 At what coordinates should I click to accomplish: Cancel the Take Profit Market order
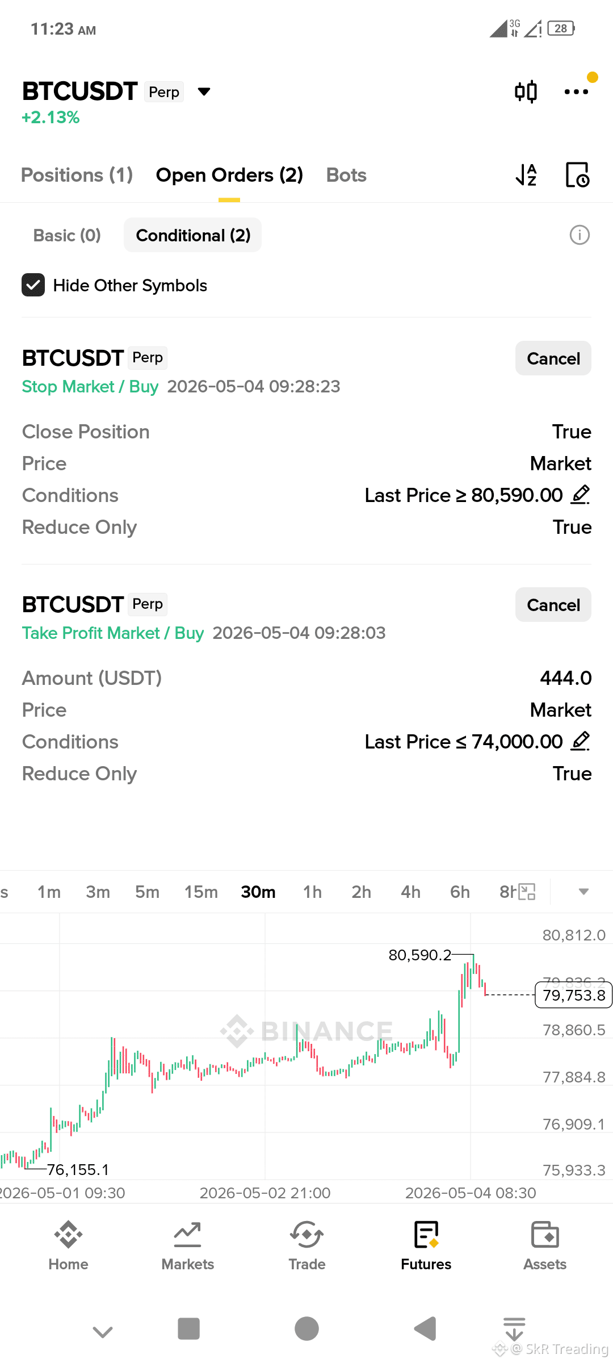pyautogui.click(x=553, y=605)
